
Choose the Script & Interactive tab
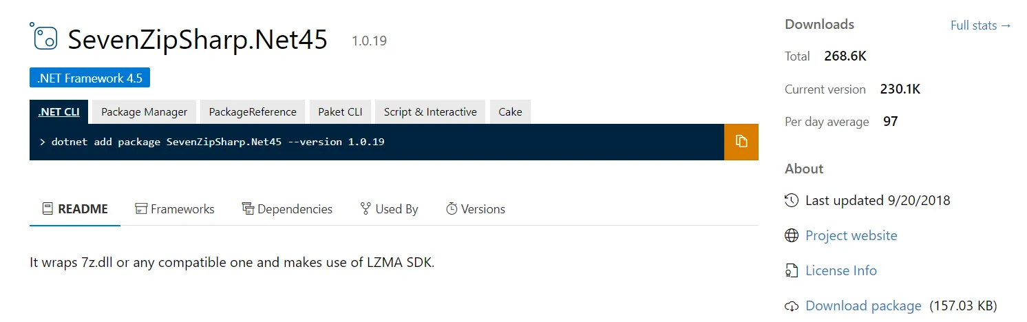point(430,112)
